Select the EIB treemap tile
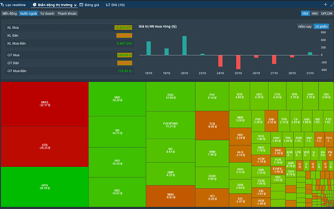Image resolution: width=334 pixels, height=209 pixels. click(261, 193)
